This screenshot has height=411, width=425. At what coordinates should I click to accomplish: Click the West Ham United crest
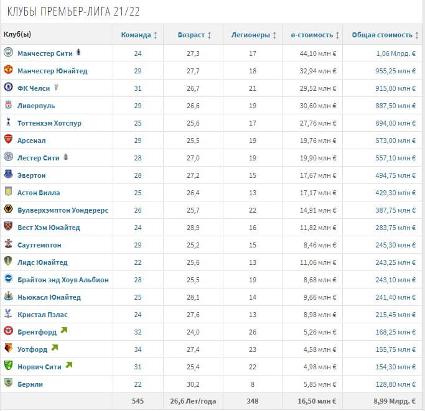(9, 226)
